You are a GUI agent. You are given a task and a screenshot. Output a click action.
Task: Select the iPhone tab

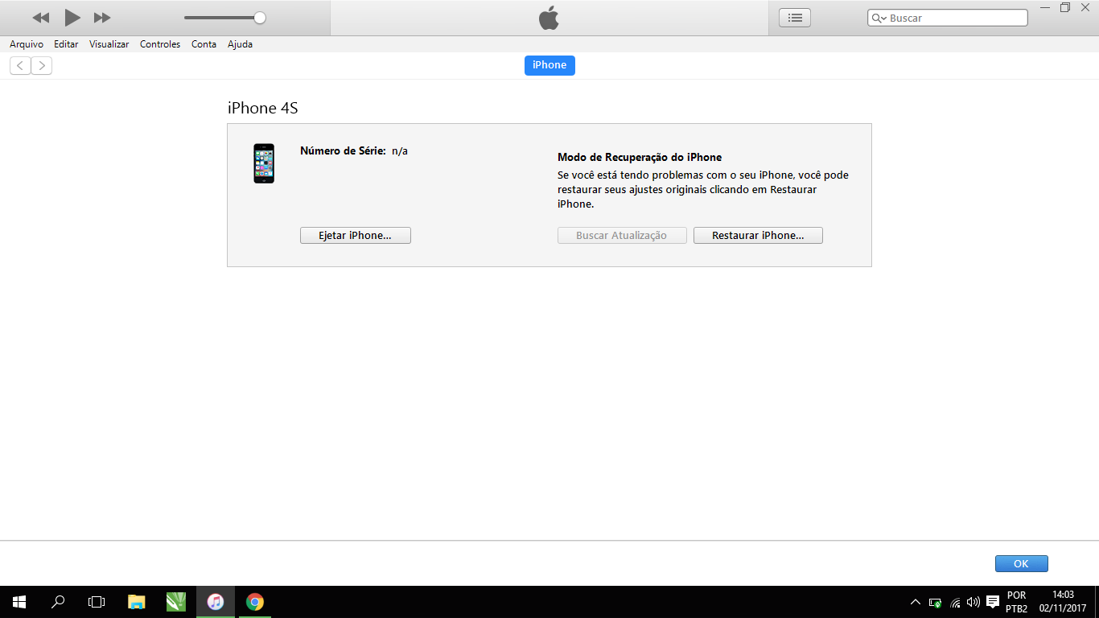[549, 65]
